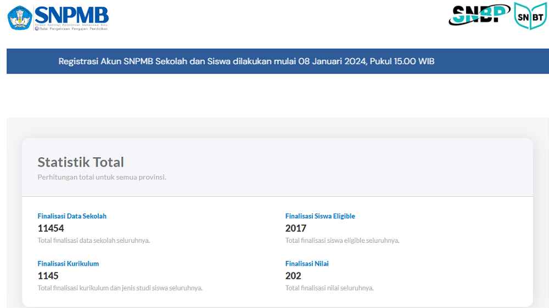
Task: Select the value 2017
Action: point(295,229)
